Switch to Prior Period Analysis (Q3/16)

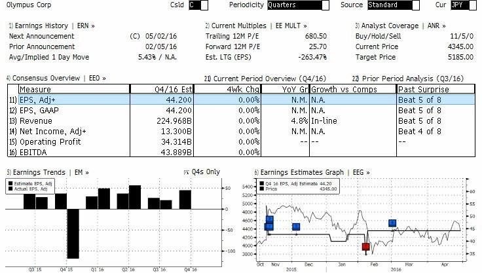407,79
